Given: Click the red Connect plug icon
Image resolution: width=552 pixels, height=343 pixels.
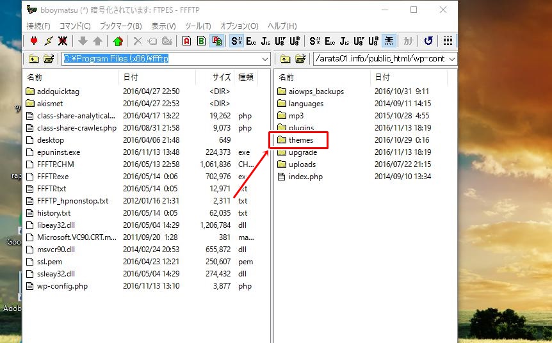Looking at the screenshot, I should tap(34, 41).
